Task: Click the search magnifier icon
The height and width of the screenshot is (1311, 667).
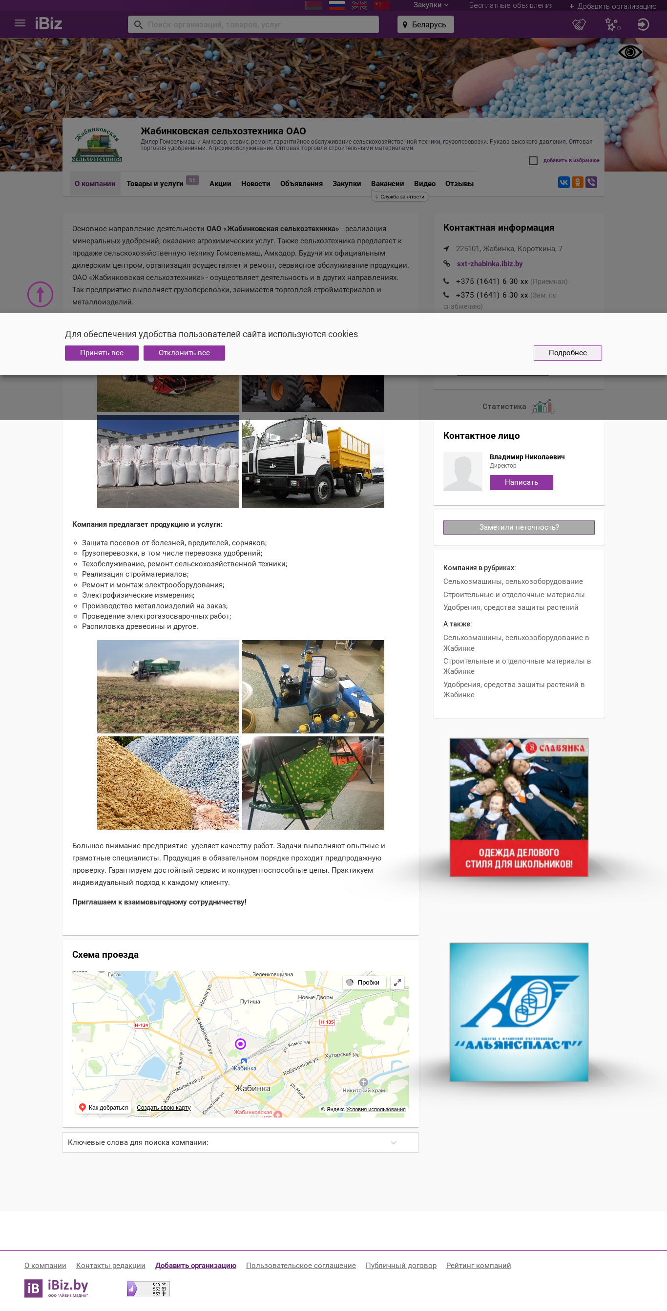Action: tap(138, 24)
